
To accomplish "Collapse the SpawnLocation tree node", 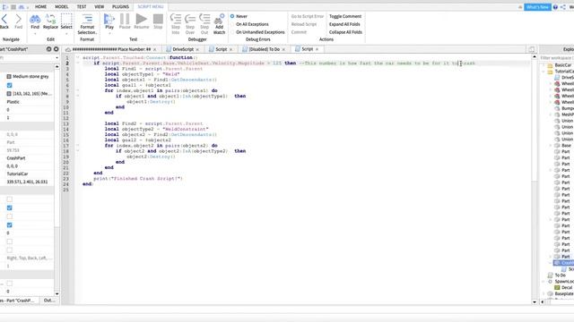I will click(544, 282).
